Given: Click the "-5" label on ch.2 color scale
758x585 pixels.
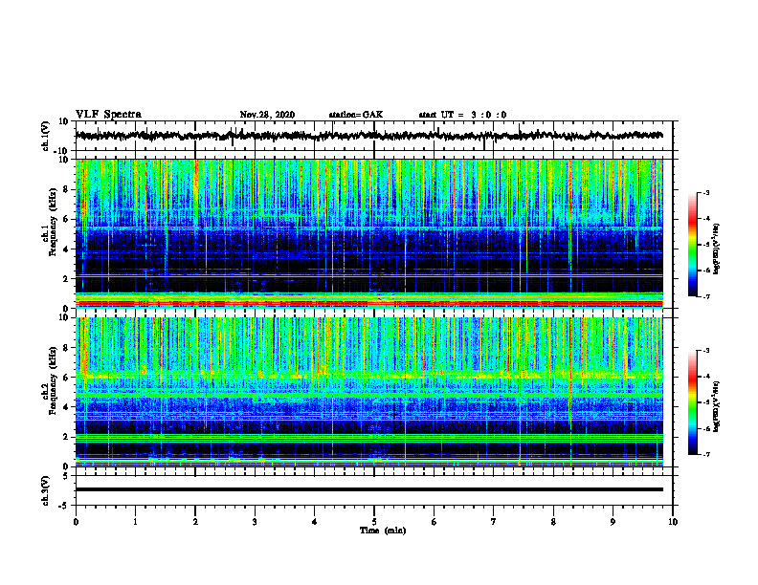Looking at the screenshot, I should tap(706, 402).
